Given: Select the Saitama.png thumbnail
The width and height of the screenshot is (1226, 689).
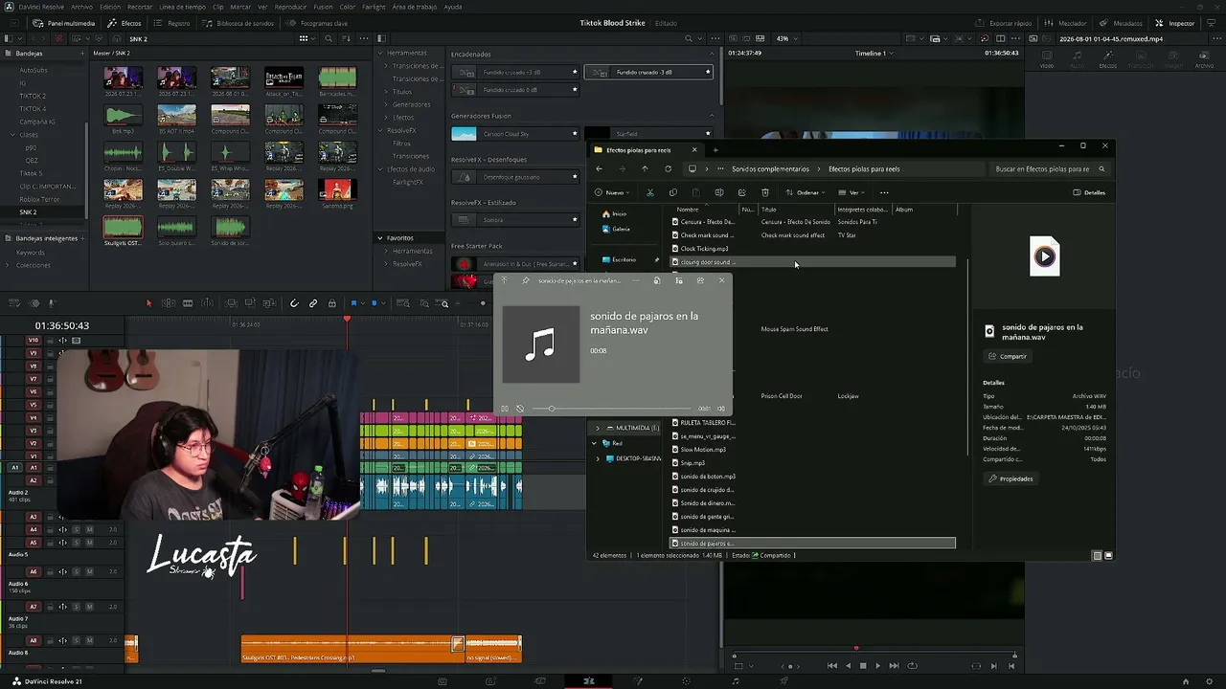Looking at the screenshot, I should 337,189.
